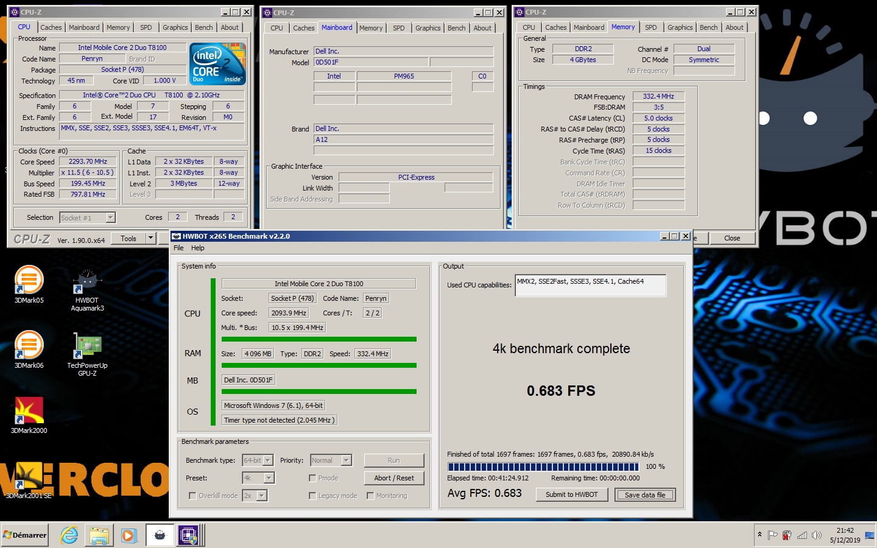
Task: Open the network signal tray icon
Action: (x=802, y=535)
